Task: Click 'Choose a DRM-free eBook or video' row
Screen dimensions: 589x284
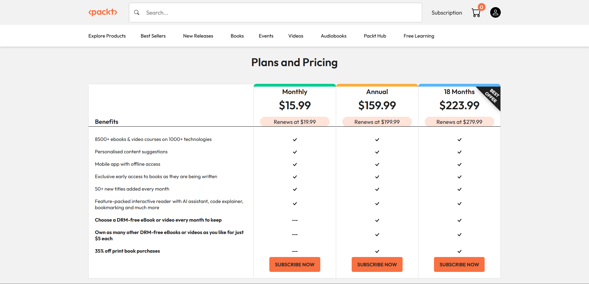Action: coord(158,220)
